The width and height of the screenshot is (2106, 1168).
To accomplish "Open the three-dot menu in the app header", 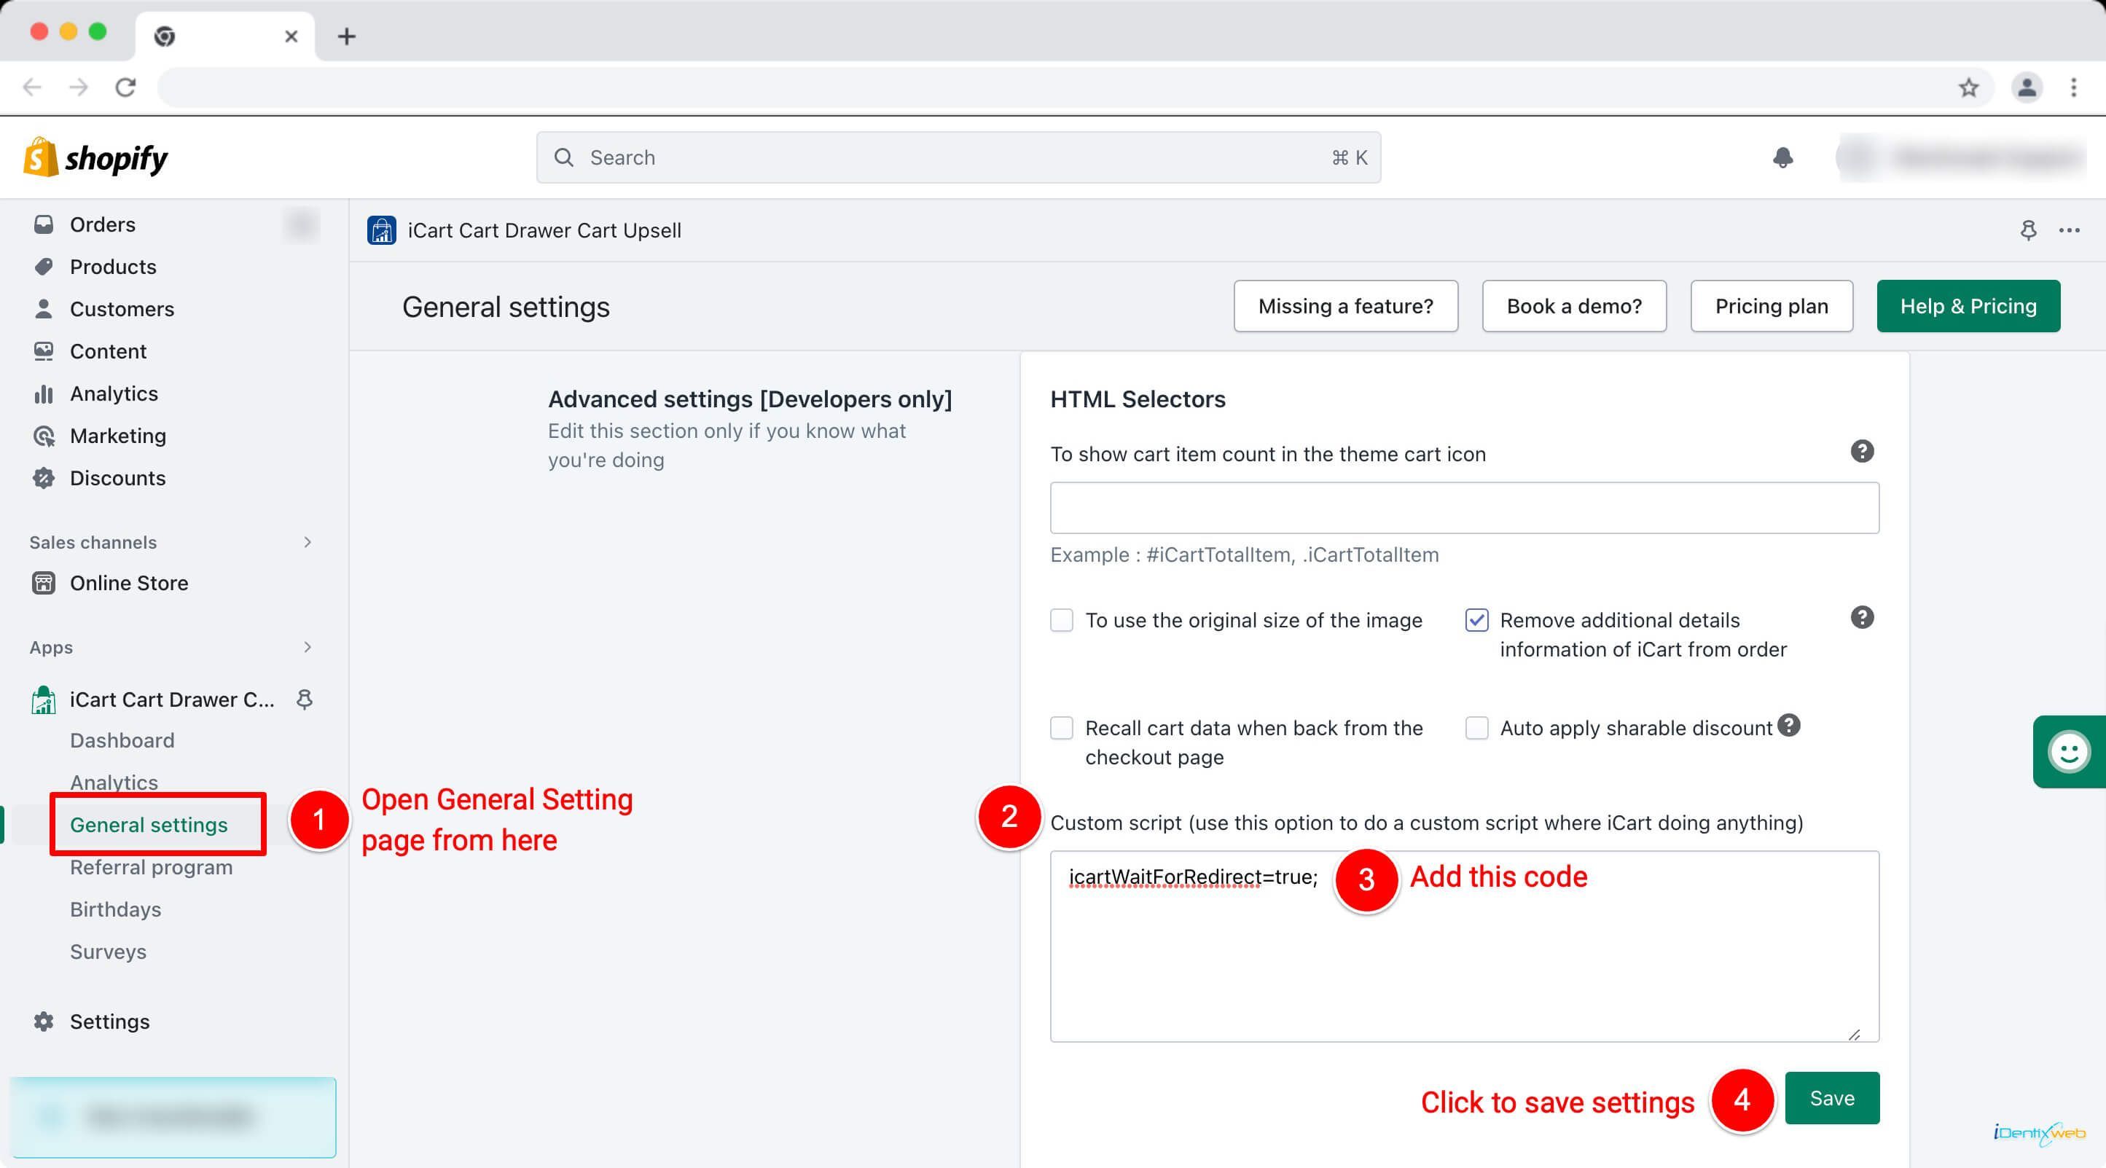I will pos(2070,230).
